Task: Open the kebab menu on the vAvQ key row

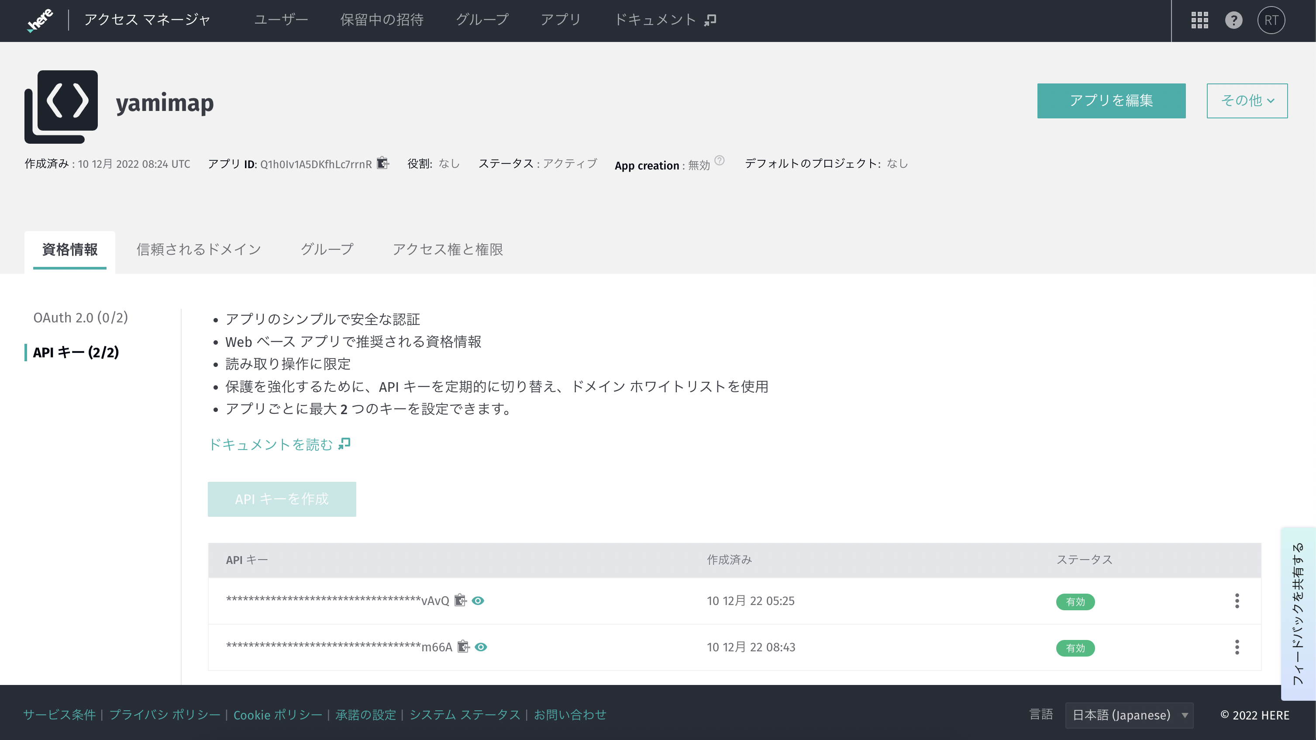Action: coord(1237,601)
